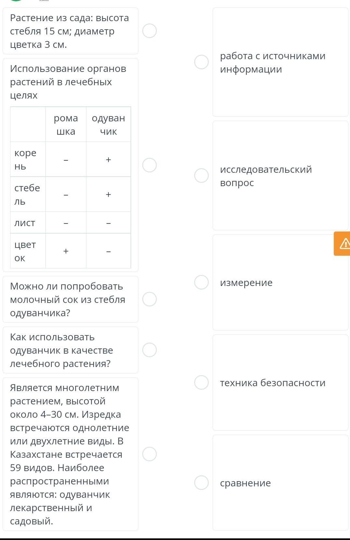Select radio for 'измерение'
This screenshot has height=540, width=350.
[x=201, y=282]
